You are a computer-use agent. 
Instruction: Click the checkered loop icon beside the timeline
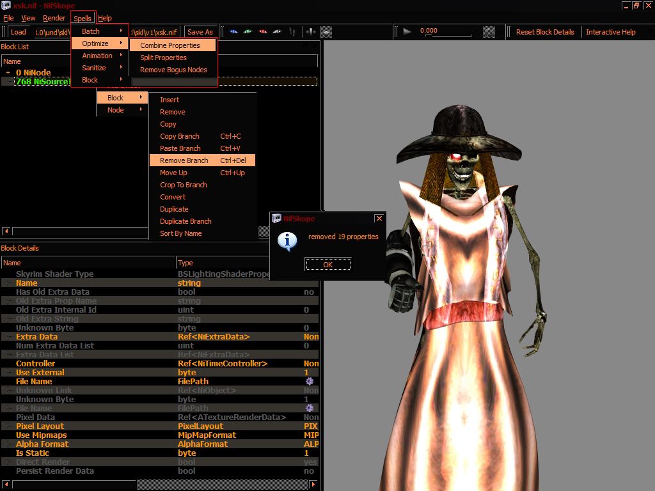click(x=489, y=32)
